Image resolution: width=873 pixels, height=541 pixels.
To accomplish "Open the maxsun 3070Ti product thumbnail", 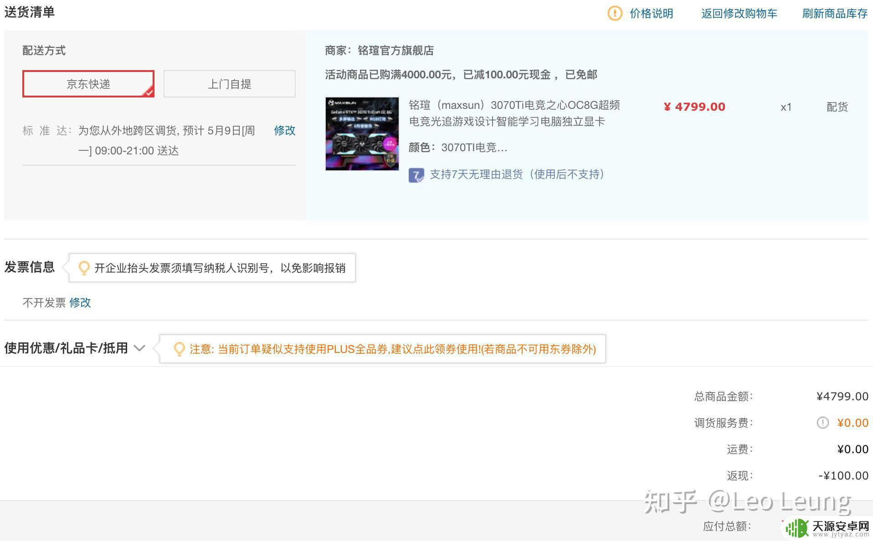I will 362,134.
